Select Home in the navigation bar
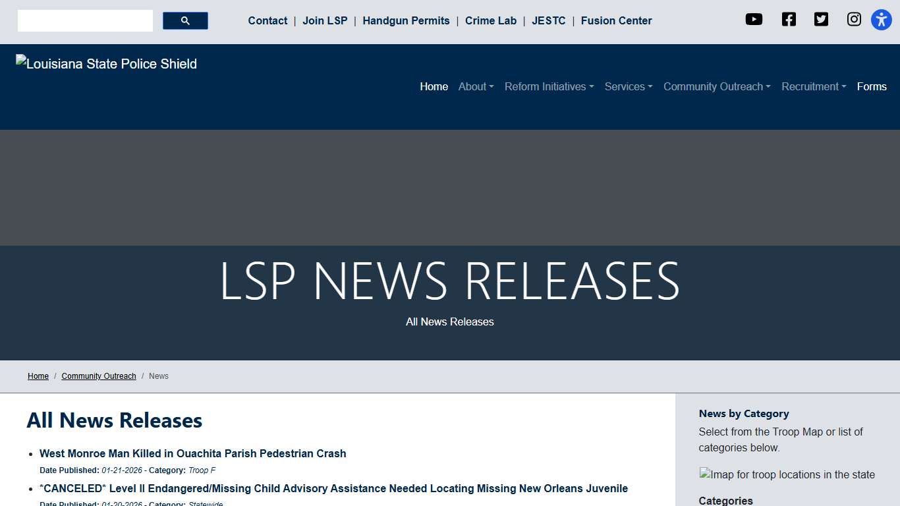The height and width of the screenshot is (506, 900). [x=434, y=86]
